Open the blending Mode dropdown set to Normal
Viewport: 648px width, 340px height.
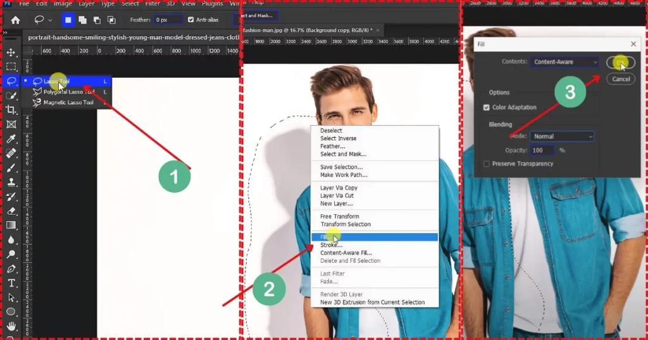click(x=562, y=136)
